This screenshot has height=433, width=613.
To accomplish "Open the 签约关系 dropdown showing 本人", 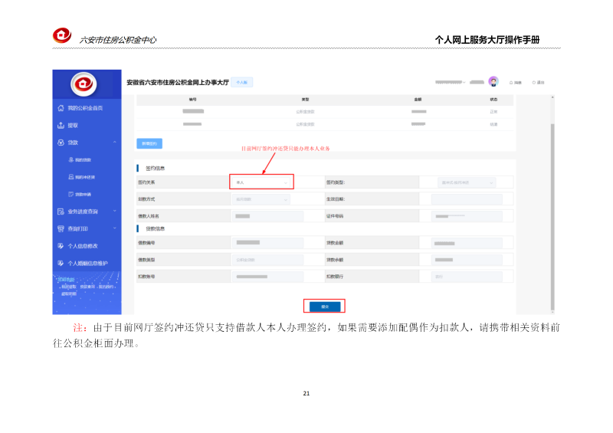I will click(x=261, y=182).
